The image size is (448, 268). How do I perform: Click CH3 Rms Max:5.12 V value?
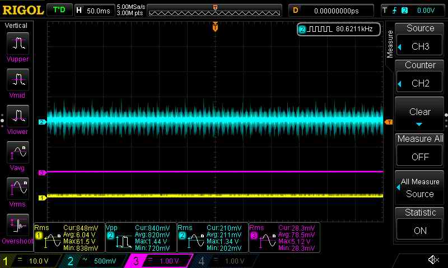(x=296, y=242)
